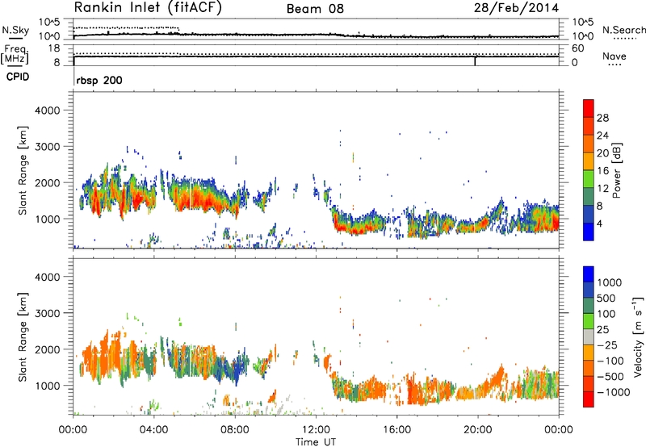The image size is (646, 447).
Task: Select the 'Velocity [m s-1]' color bar title
Action: pos(638,336)
